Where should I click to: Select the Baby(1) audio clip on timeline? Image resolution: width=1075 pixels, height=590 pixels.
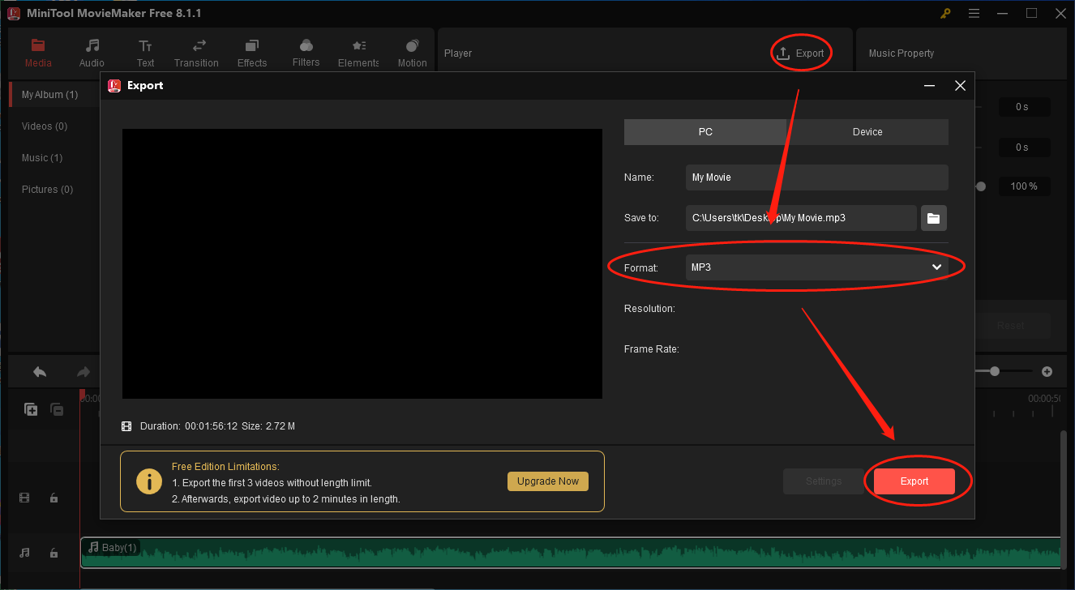click(571, 553)
